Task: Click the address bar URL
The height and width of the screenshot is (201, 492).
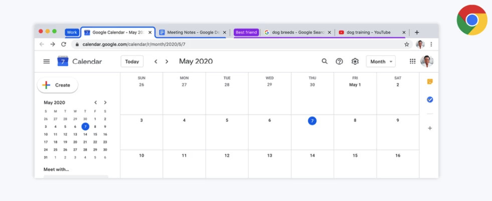Action: pyautogui.click(x=134, y=44)
